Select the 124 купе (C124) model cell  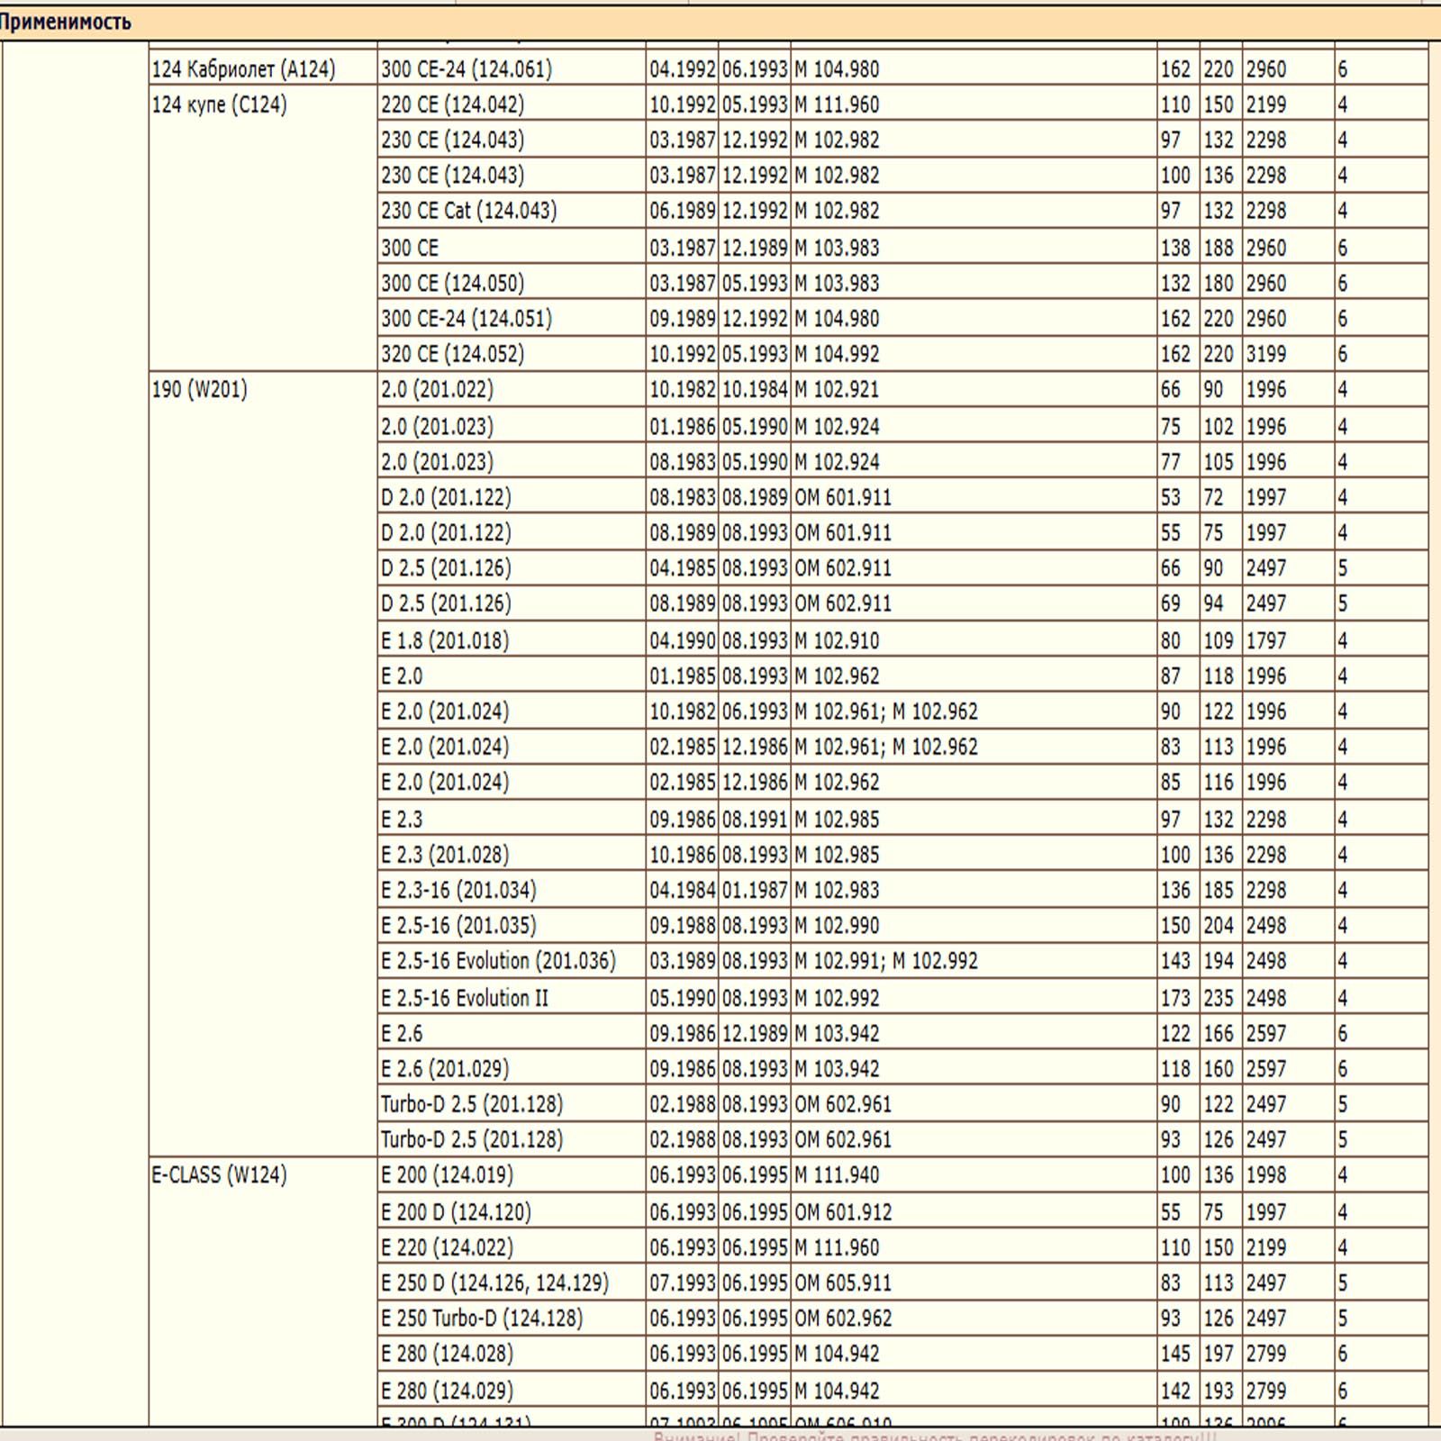[x=263, y=228]
